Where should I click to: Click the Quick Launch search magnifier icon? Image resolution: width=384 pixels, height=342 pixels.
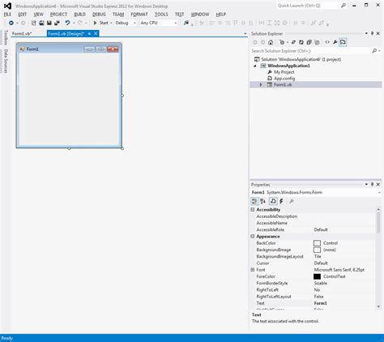coord(343,6)
